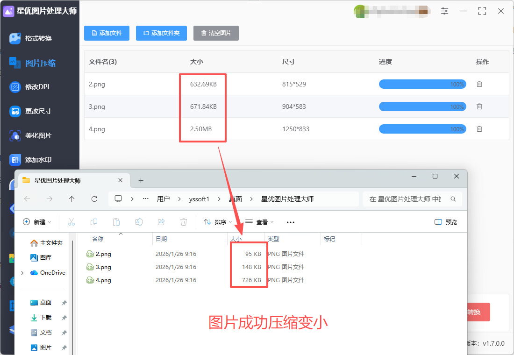
Task: Expand the chevron after the monitor icon
Action: 132,199
